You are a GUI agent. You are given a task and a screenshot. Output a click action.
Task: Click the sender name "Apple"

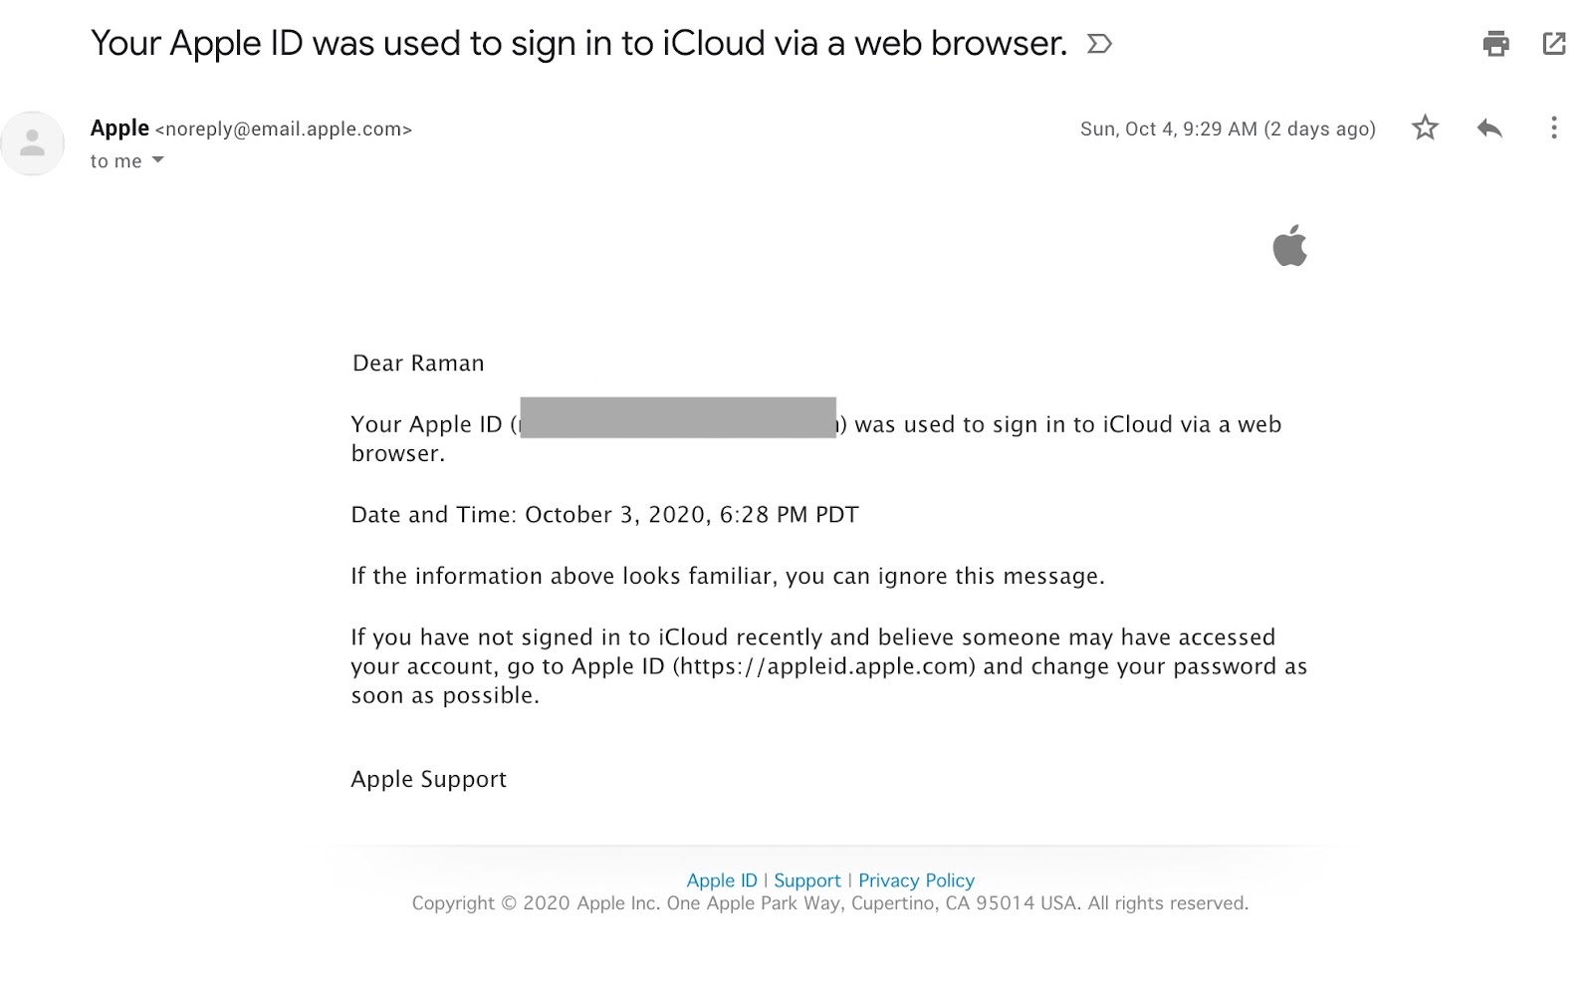[119, 128]
